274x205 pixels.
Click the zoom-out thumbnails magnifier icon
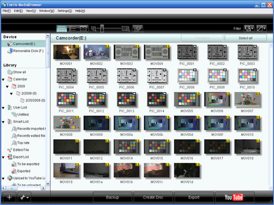(94, 29)
